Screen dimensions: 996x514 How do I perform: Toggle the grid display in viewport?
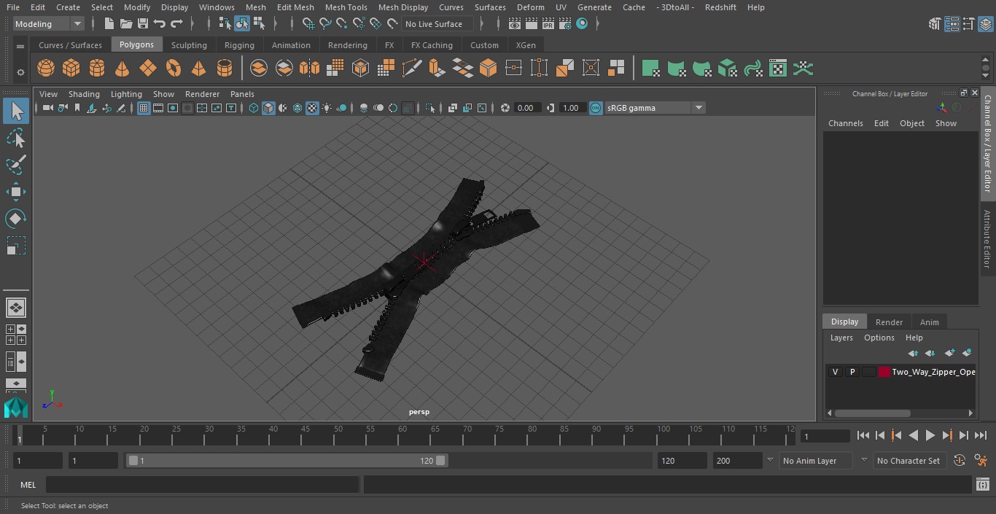[x=144, y=108]
